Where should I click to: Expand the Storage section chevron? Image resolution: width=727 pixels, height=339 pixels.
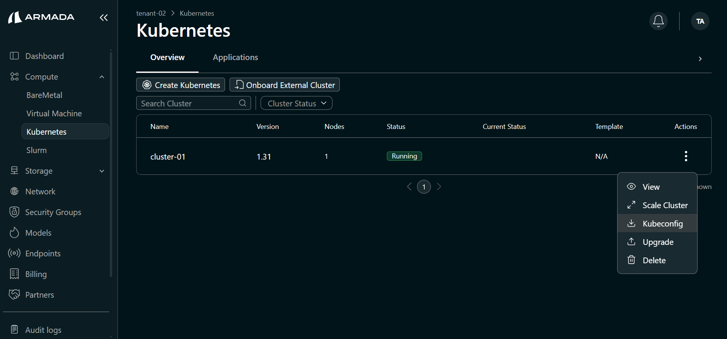(102, 171)
